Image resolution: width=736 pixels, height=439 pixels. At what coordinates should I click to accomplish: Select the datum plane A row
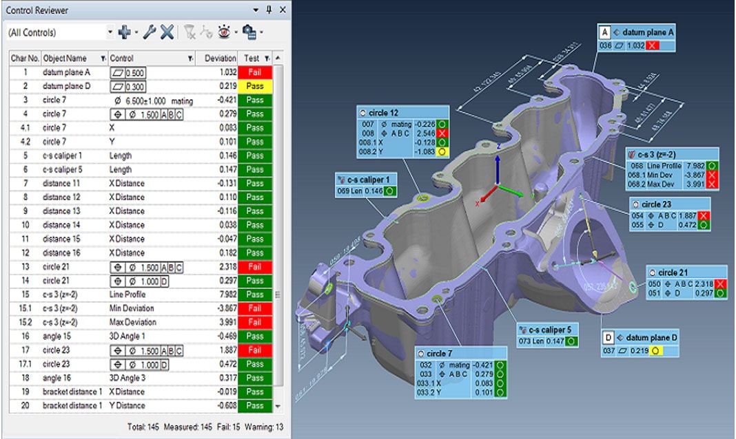[65, 72]
